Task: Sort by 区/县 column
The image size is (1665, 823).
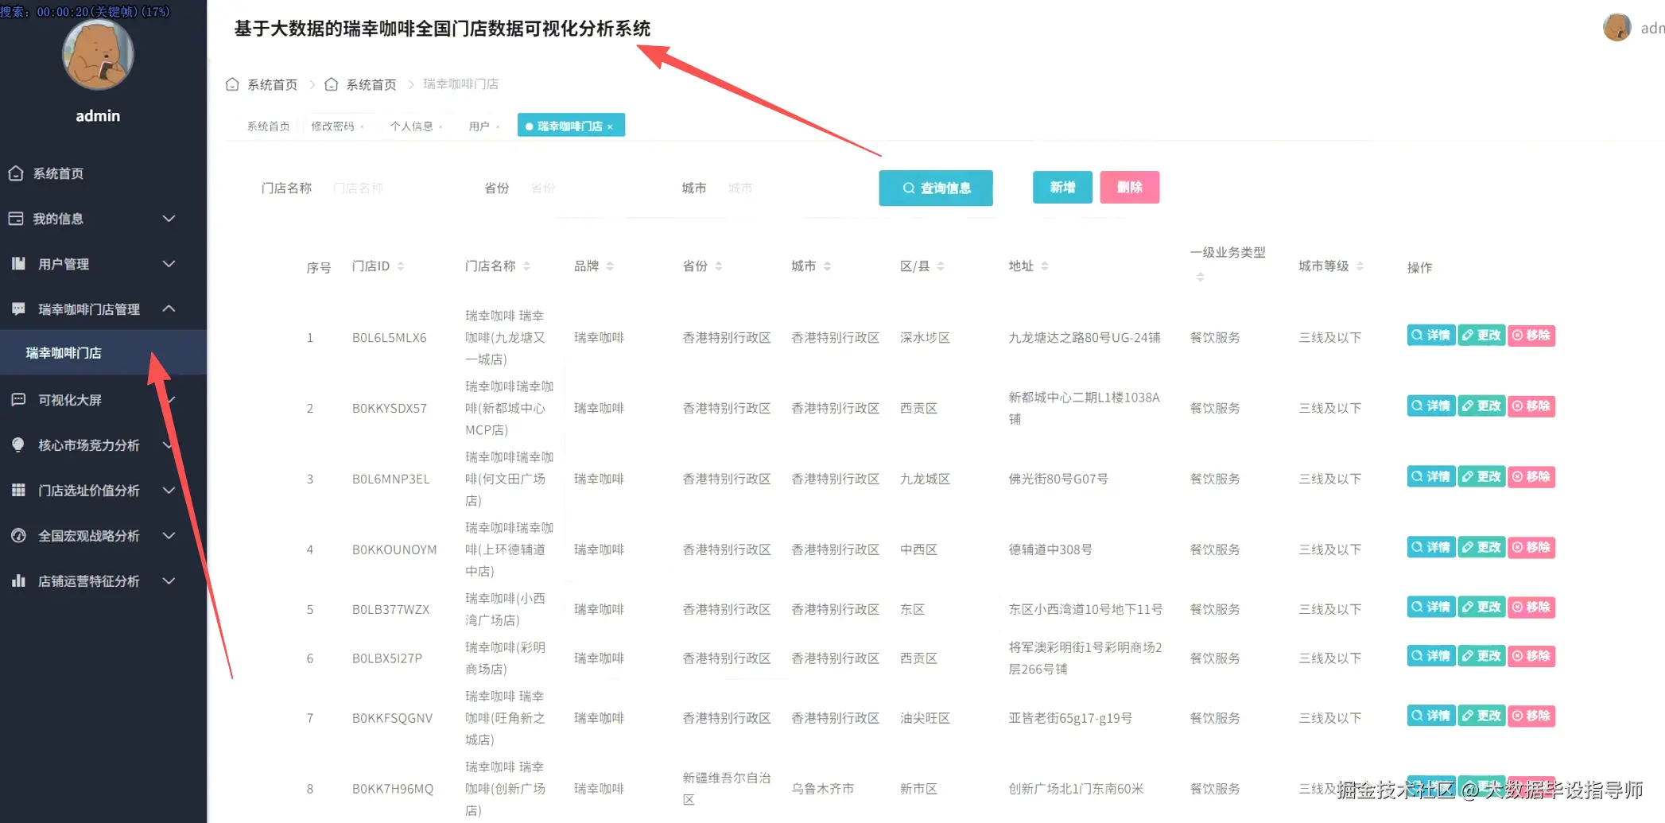Action: (x=941, y=266)
